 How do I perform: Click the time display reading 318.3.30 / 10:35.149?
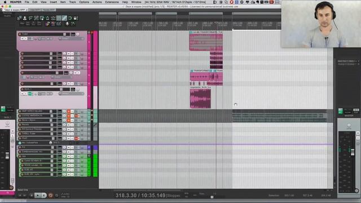click(140, 196)
